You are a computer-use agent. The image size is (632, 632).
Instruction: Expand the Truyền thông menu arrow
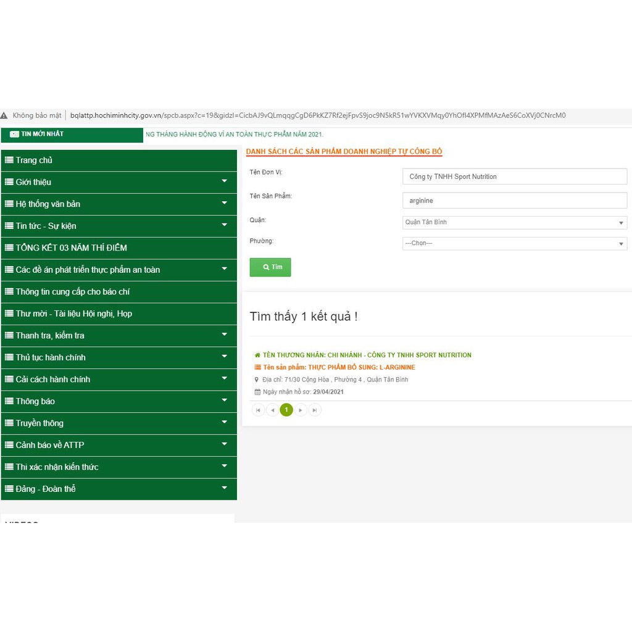click(225, 422)
